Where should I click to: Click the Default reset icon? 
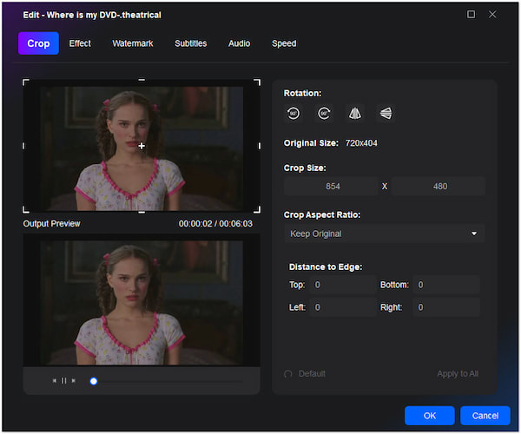point(288,374)
